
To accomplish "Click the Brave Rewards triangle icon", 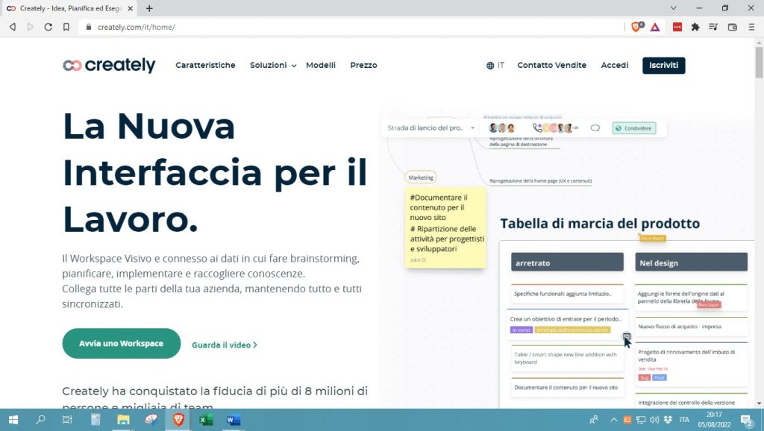I will 654,27.
